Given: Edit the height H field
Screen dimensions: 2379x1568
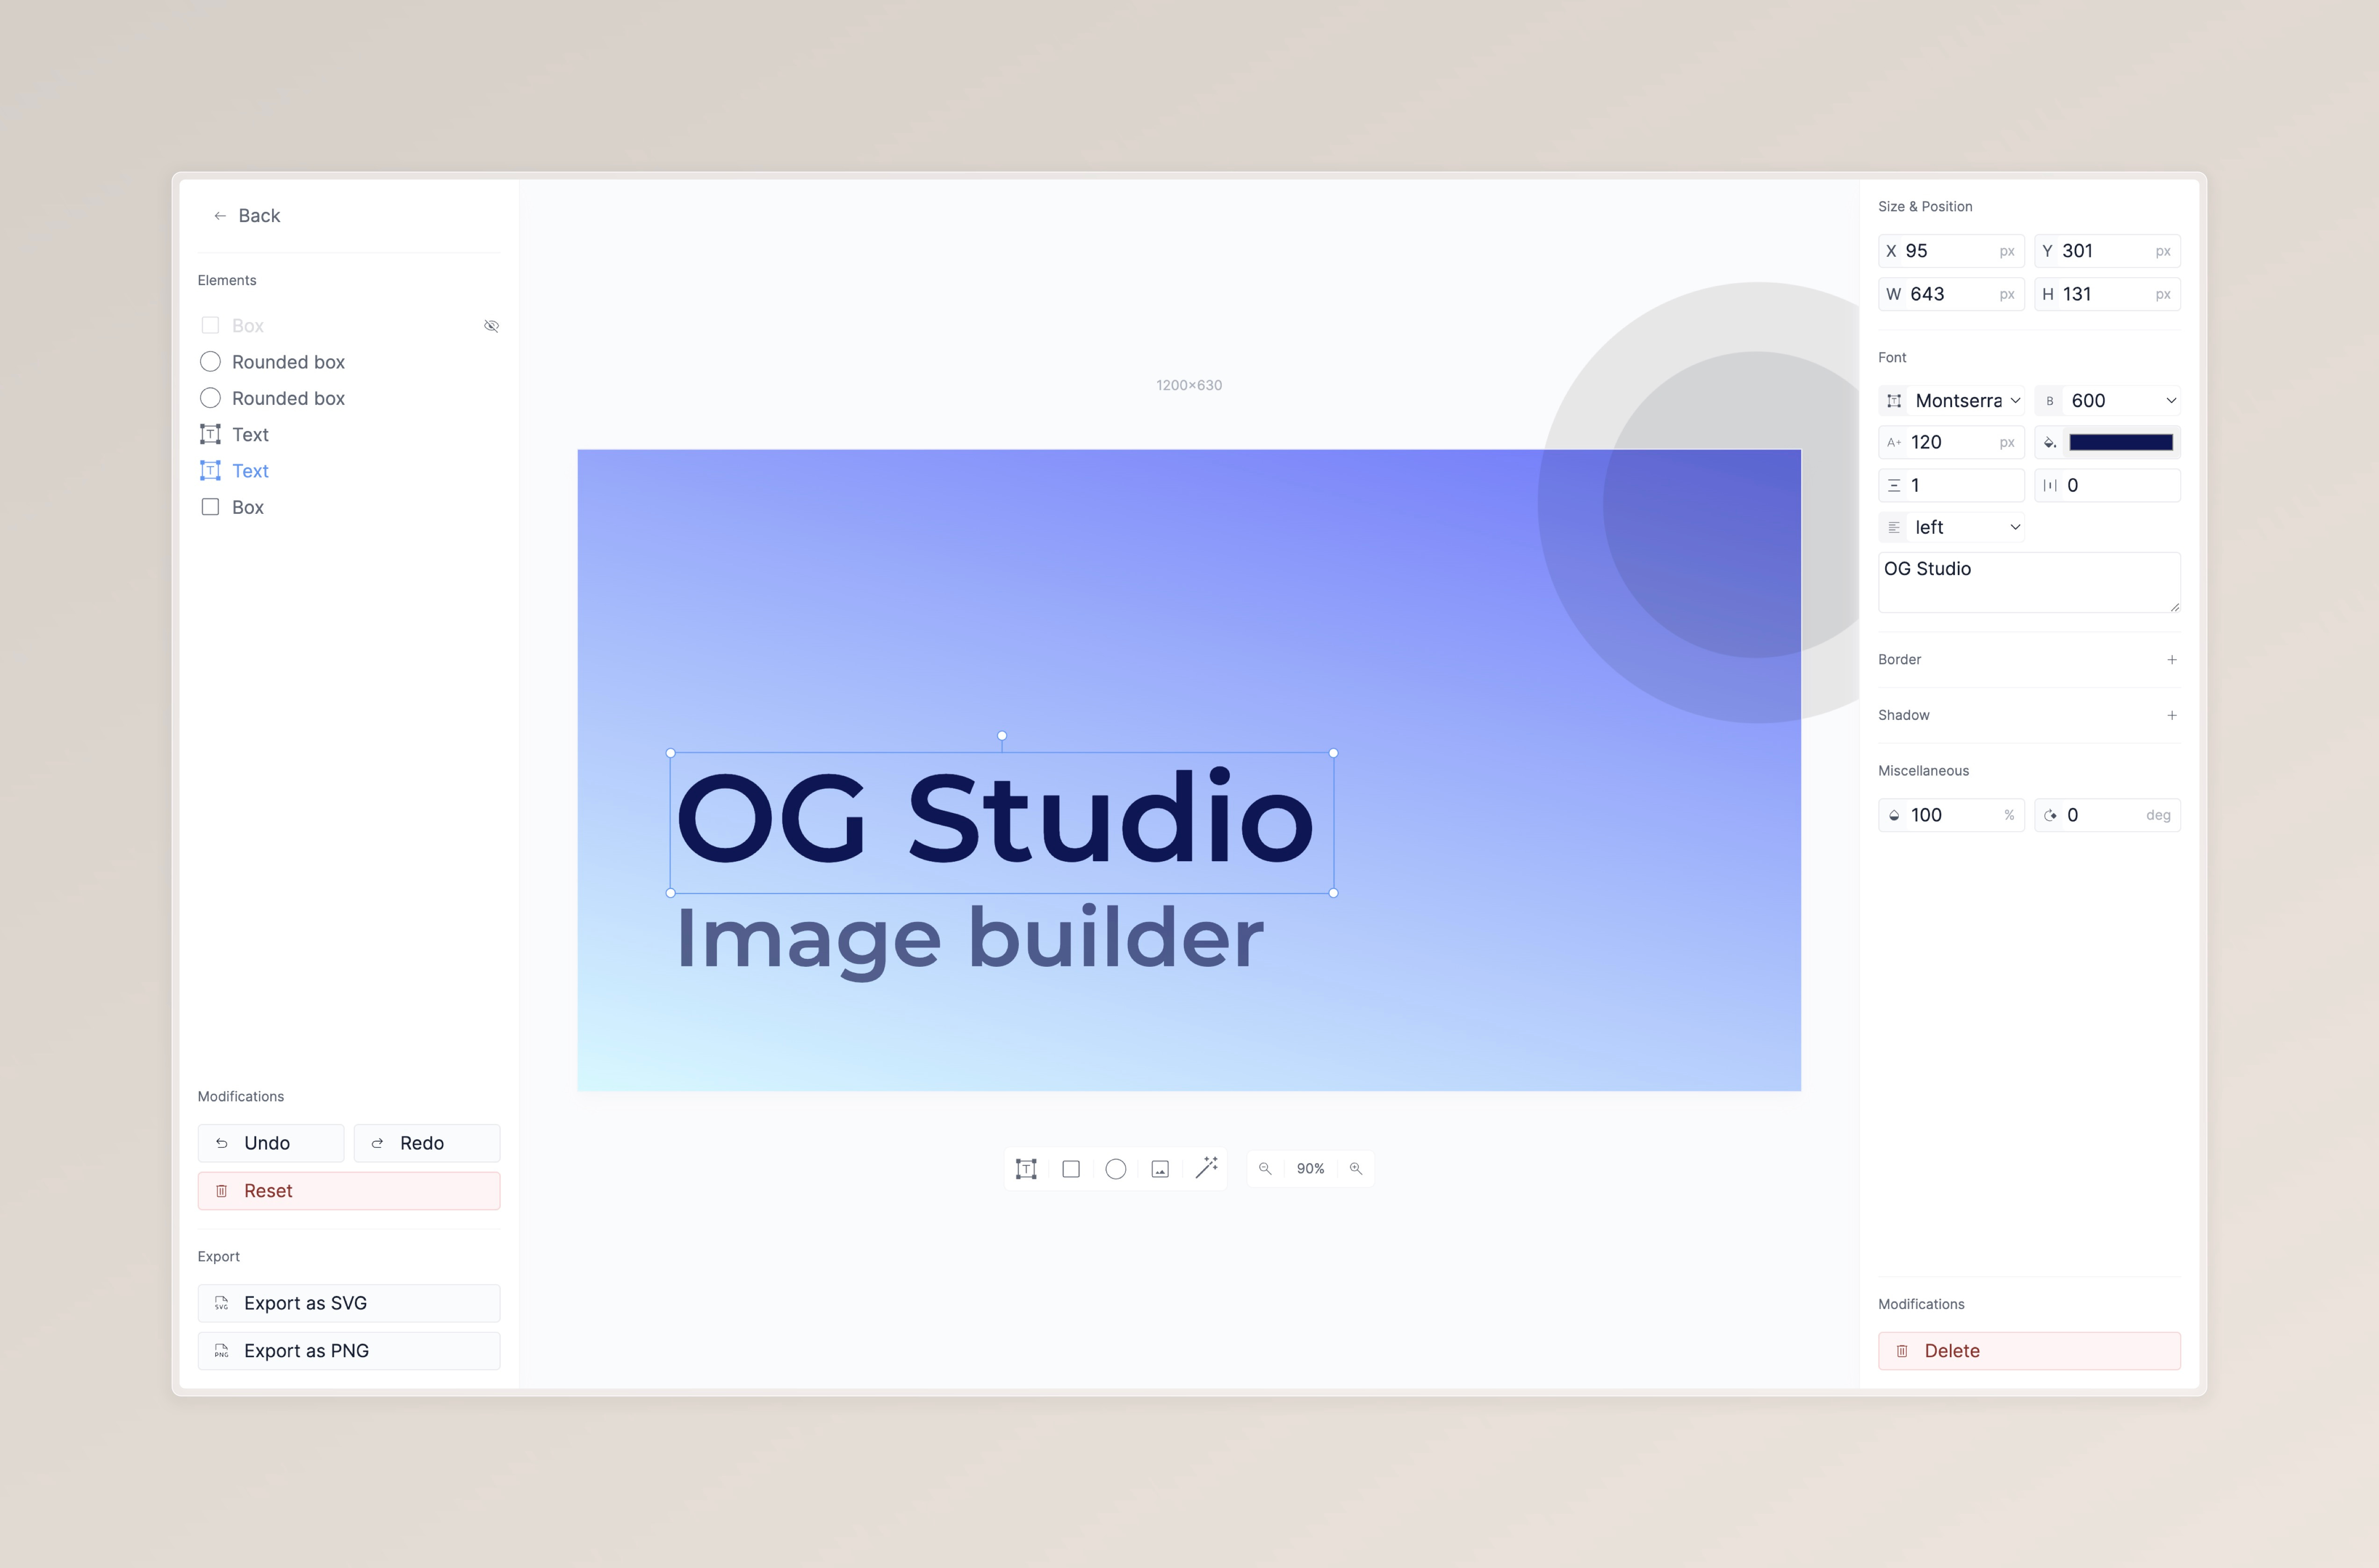Looking at the screenshot, I should coord(2107,294).
